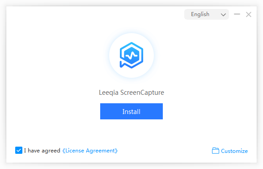Click the Install button
This screenshot has height=169, width=263.
pyautogui.click(x=131, y=111)
